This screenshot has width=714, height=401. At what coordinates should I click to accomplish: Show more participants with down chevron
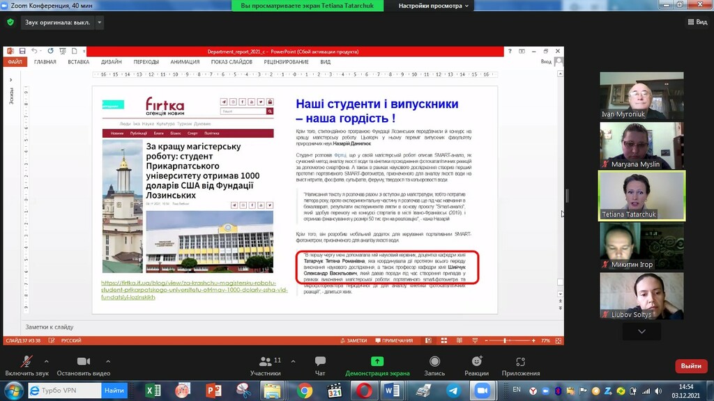[x=641, y=331]
